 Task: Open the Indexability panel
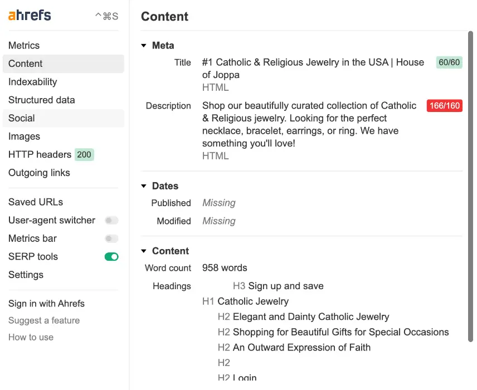(x=32, y=82)
